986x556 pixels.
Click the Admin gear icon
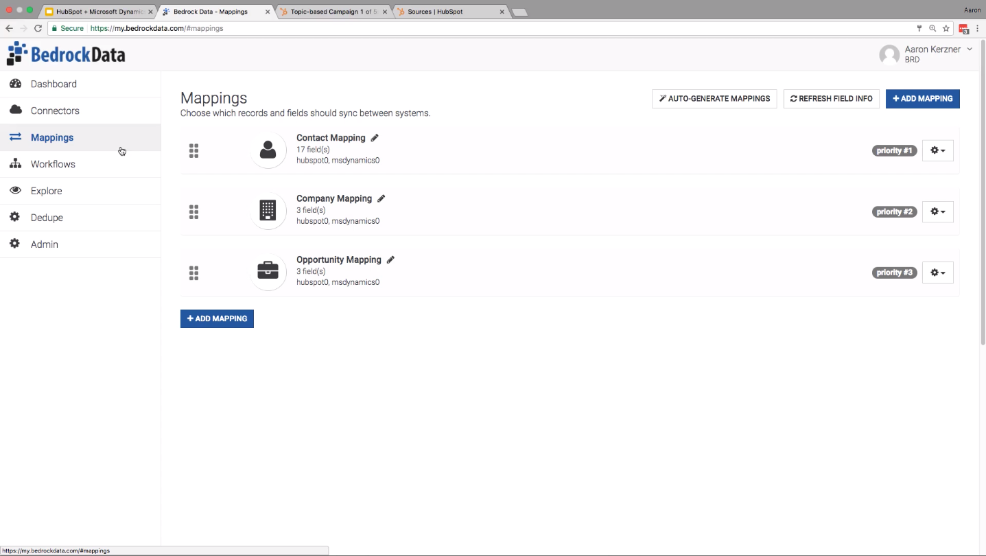[x=15, y=244]
